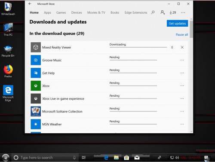Open more options for Xbox Live in-game experience
215x162 pixels.
pyautogui.click(x=182, y=98)
